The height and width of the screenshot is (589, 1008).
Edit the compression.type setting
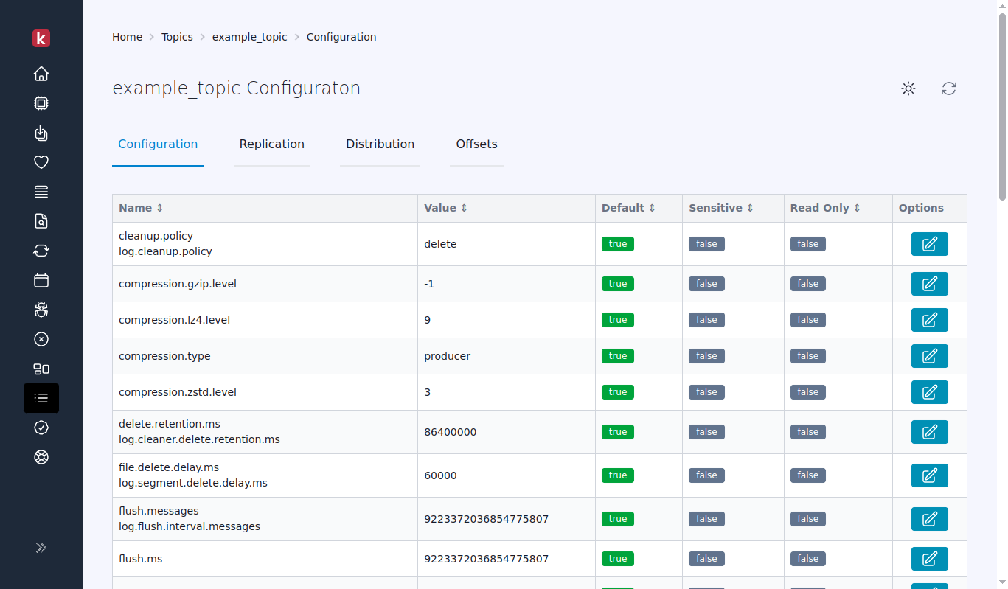tap(929, 356)
